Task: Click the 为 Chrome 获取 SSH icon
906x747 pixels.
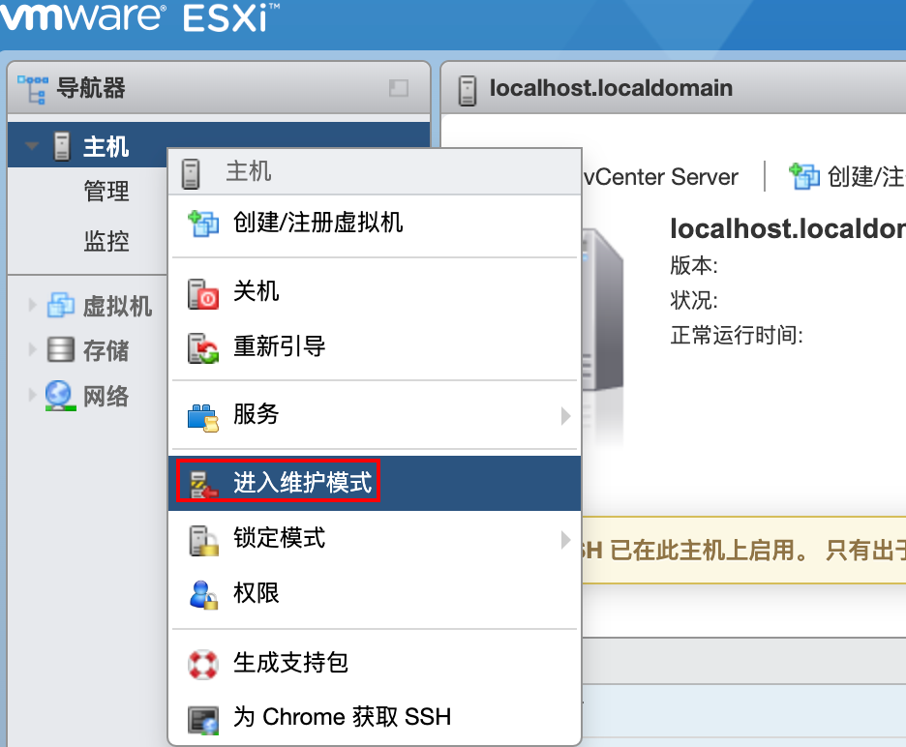Action: click(206, 717)
